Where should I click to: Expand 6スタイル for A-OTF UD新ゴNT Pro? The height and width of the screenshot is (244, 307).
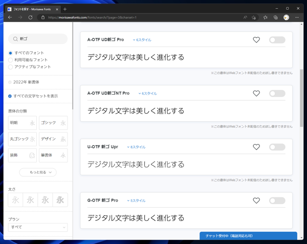click(148, 94)
